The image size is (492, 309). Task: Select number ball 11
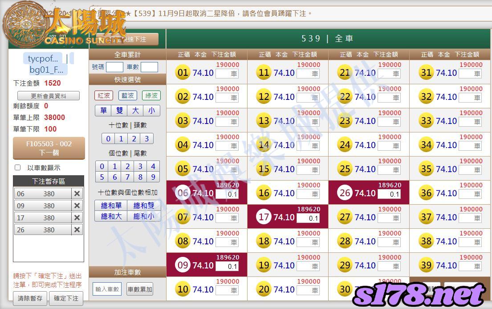point(264,73)
